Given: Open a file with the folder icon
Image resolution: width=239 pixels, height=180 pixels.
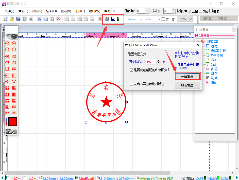Looking at the screenshot, I should tap(11, 19).
